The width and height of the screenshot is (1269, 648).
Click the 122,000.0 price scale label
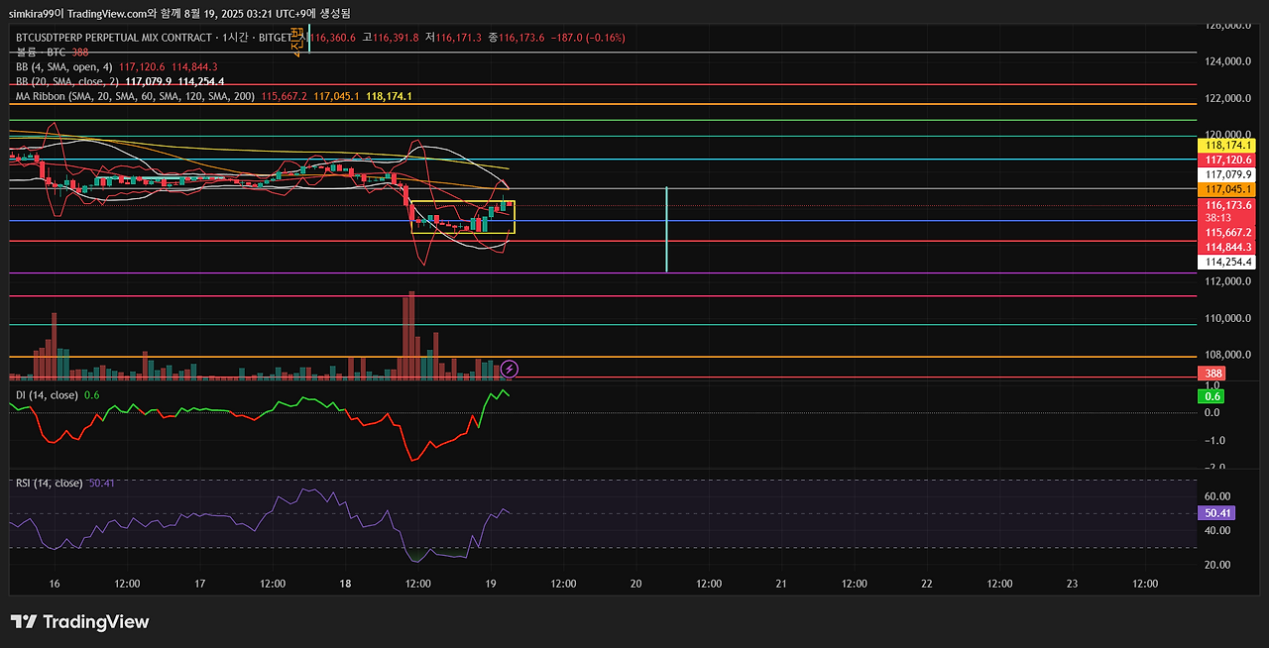point(1229,98)
